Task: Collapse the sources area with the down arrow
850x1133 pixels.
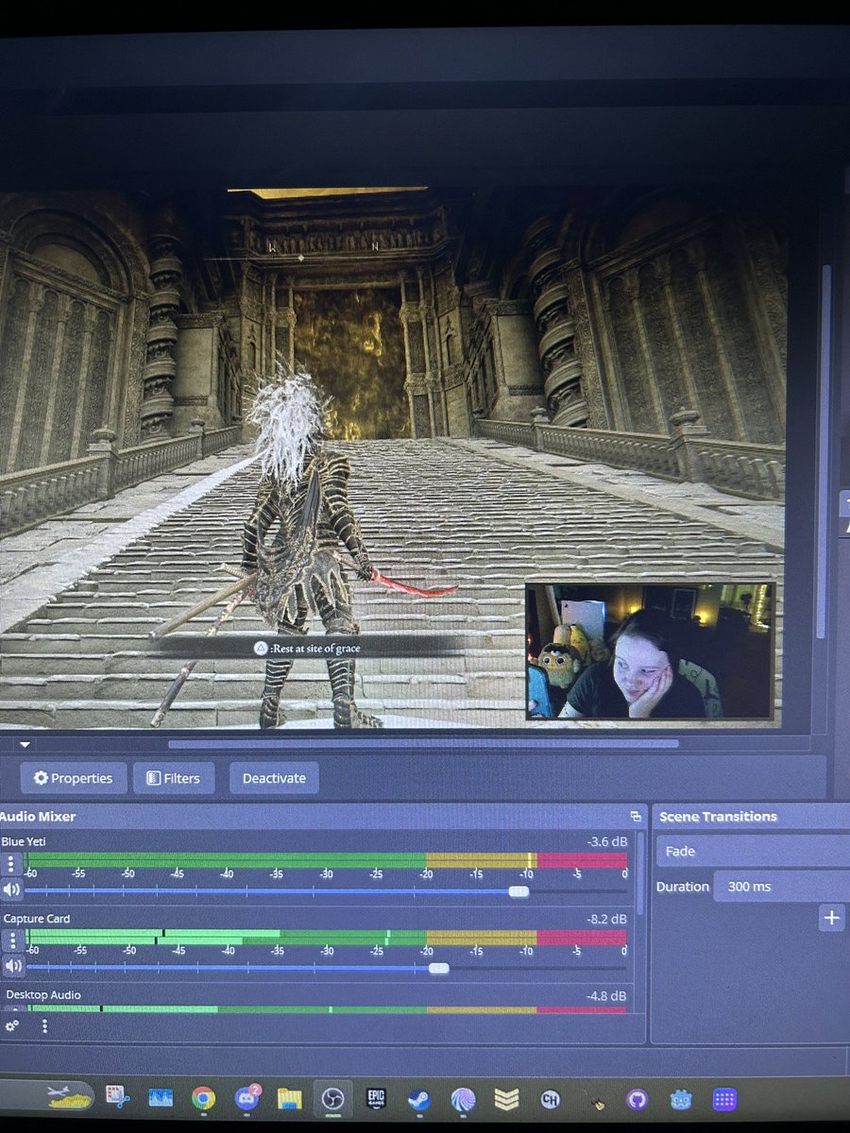Action: point(24,745)
